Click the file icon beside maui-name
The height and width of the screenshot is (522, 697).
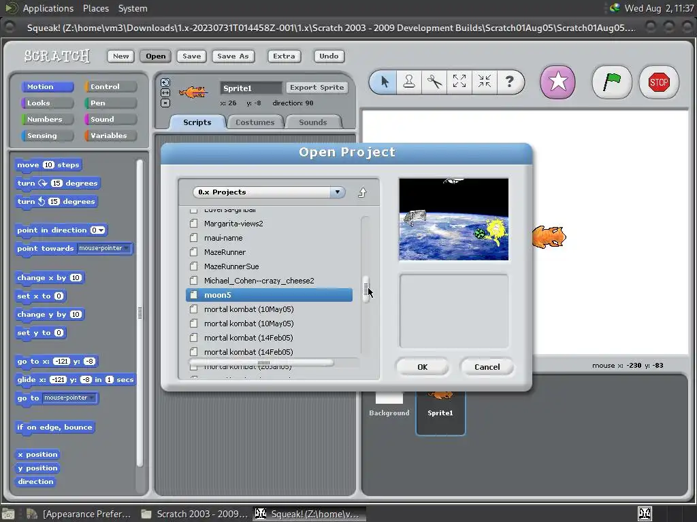[193, 238]
